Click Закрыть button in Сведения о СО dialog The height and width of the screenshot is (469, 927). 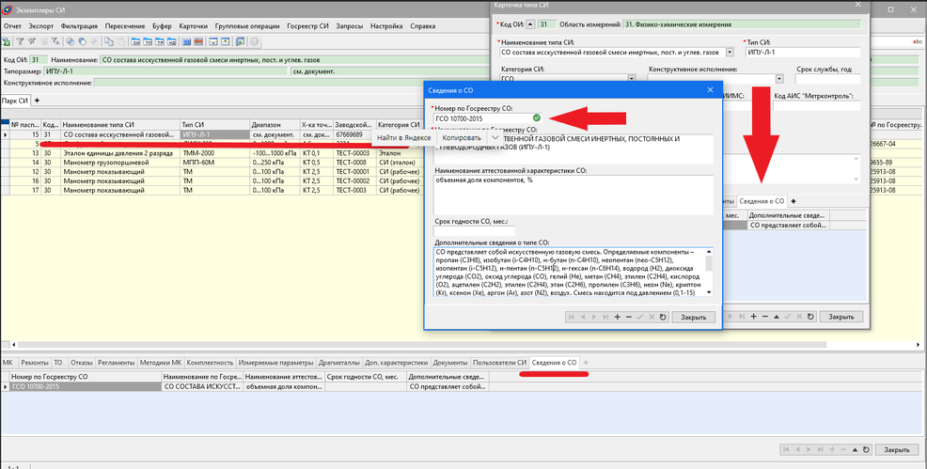point(694,317)
